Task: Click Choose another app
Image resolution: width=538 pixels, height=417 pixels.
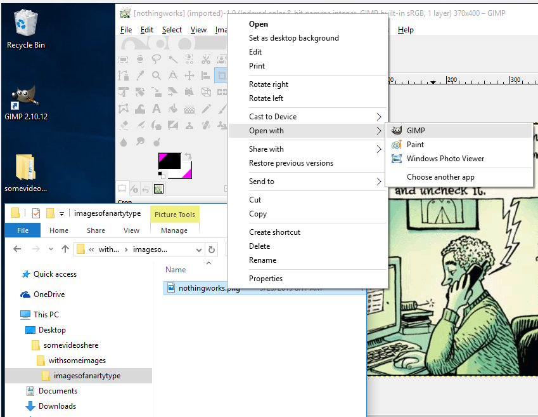Action: pos(459,177)
